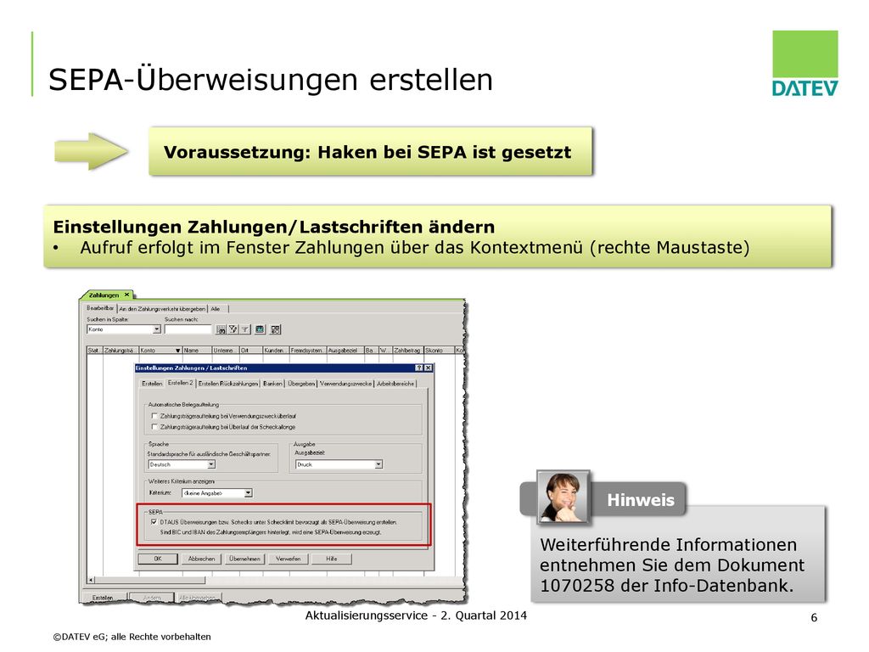The image size is (869, 652).
Task: Click the Konto column header sort arrow
Action: pyautogui.click(x=178, y=351)
